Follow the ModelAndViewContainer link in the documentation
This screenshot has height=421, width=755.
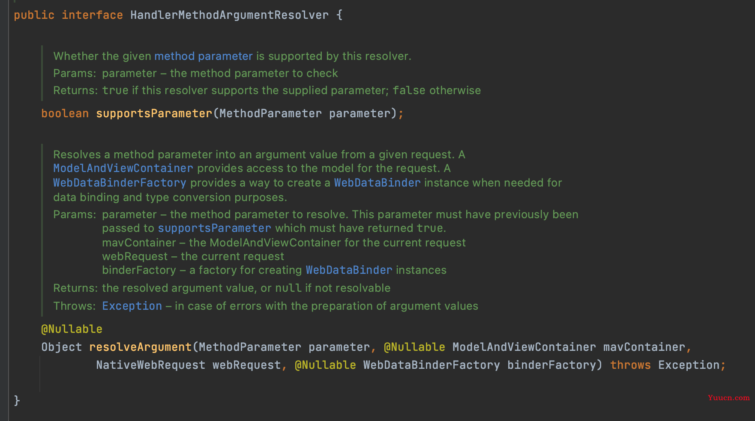(x=123, y=168)
